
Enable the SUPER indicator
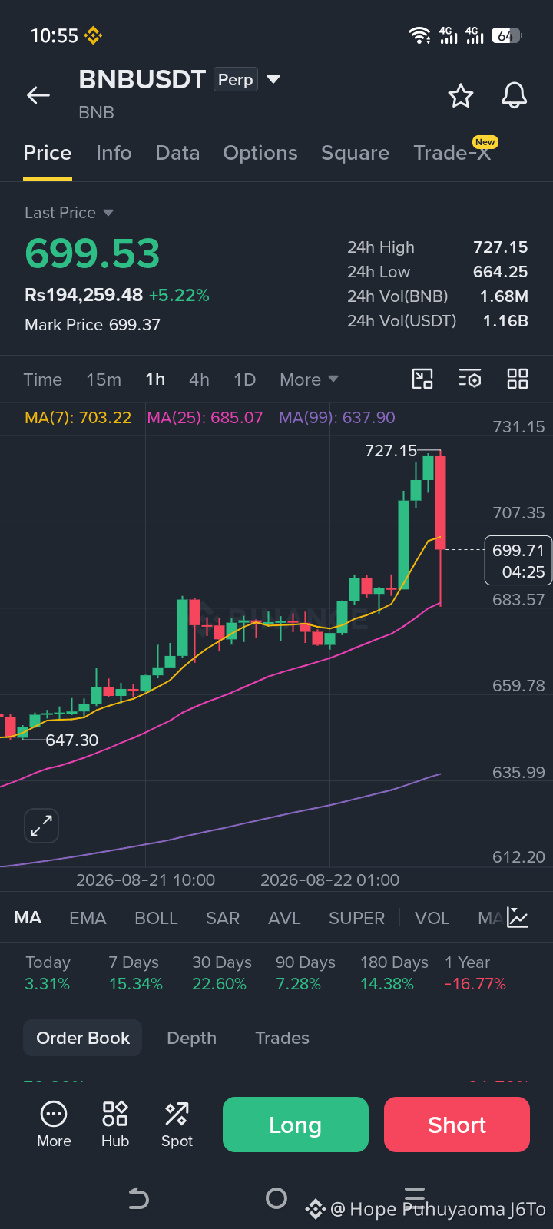tap(356, 918)
